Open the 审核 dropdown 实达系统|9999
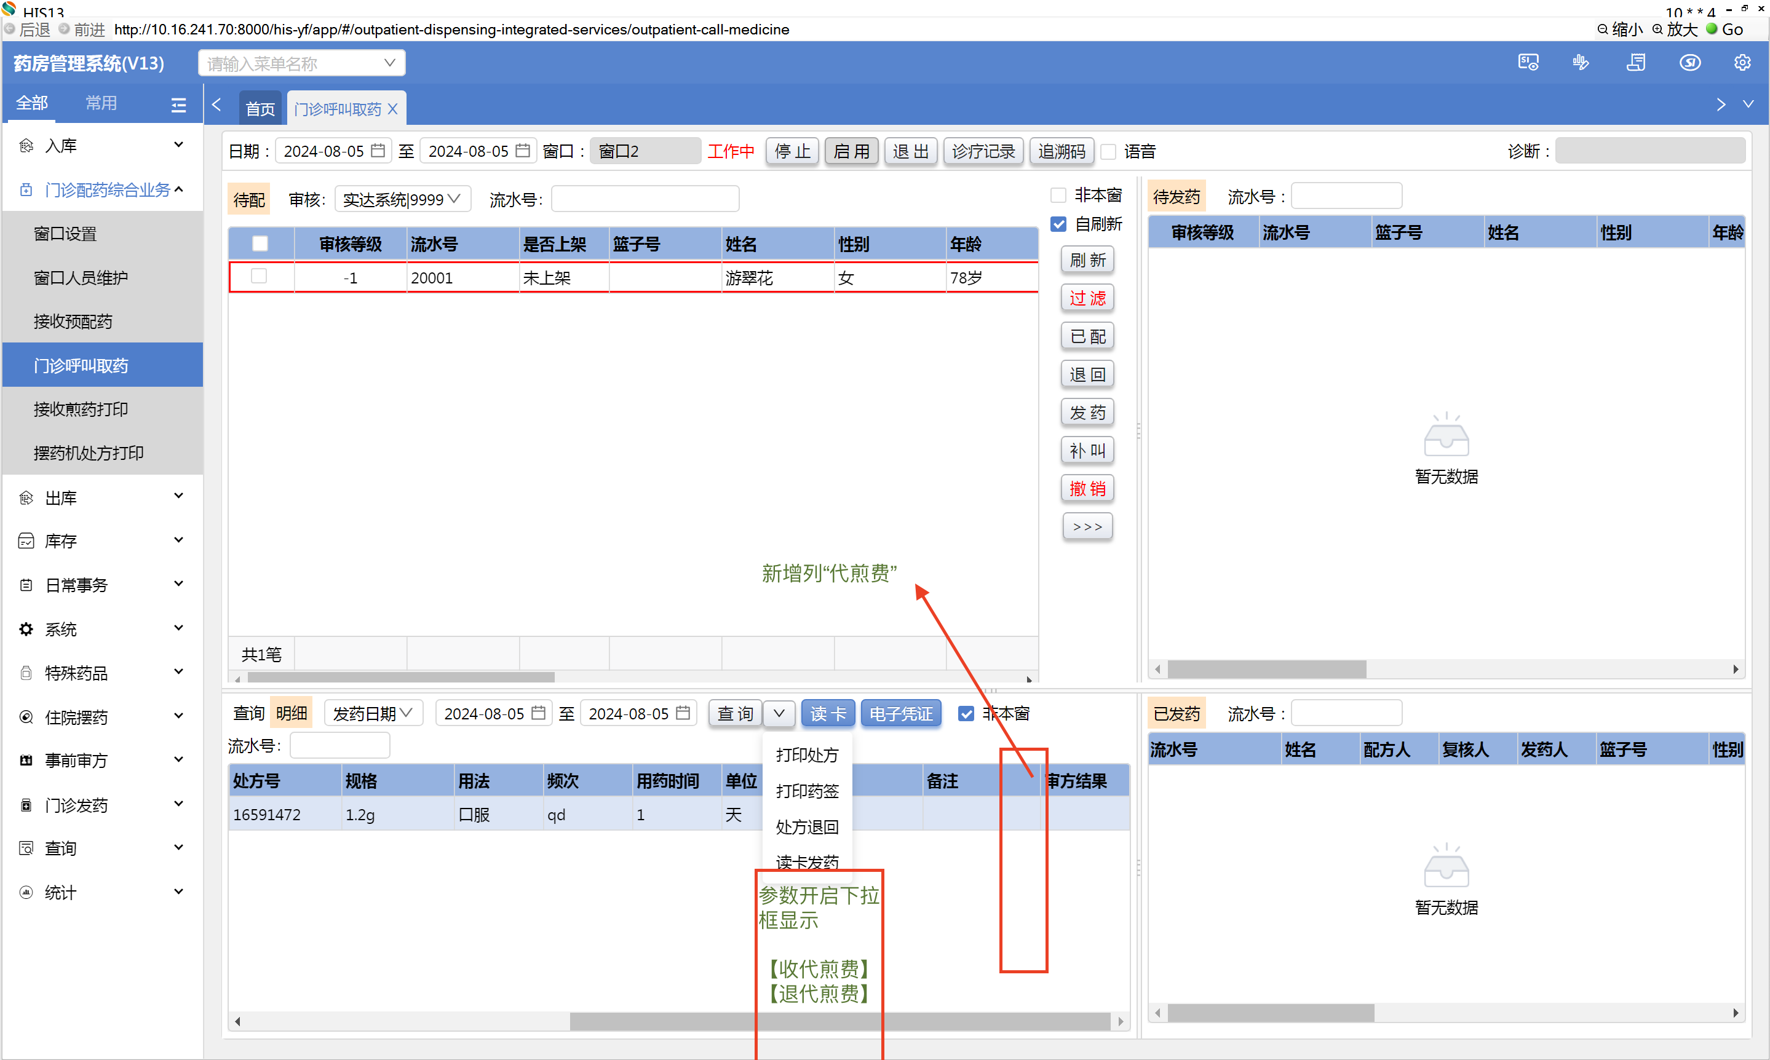The width and height of the screenshot is (1770, 1060). click(x=402, y=199)
